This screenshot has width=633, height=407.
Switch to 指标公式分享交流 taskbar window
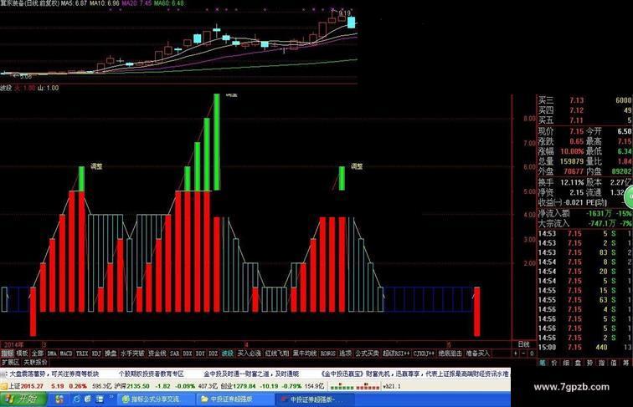pyautogui.click(x=156, y=399)
